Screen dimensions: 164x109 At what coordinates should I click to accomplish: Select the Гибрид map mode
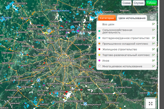pyautogui.click(x=151, y=3)
